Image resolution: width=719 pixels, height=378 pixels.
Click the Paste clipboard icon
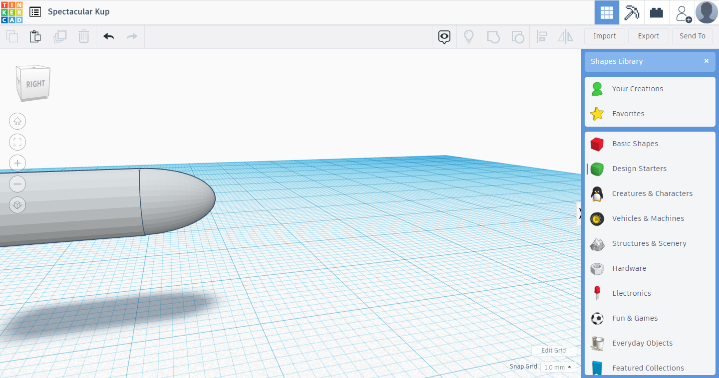click(35, 36)
